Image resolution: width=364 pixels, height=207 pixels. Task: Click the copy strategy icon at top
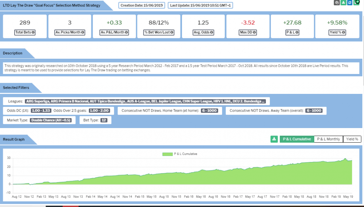point(337,3)
